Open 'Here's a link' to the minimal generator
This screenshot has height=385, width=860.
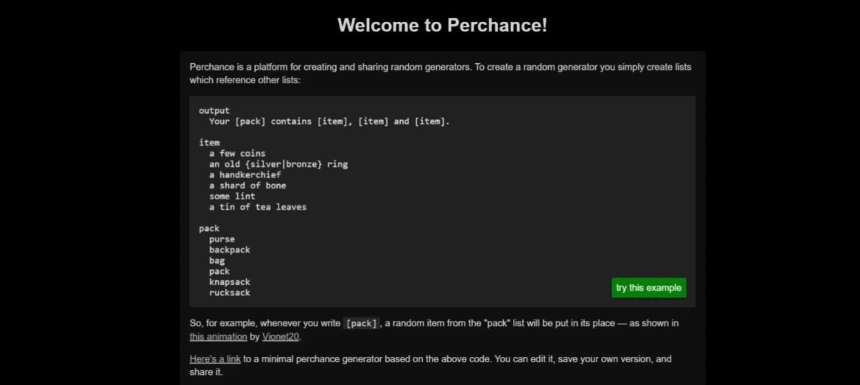[x=215, y=359]
